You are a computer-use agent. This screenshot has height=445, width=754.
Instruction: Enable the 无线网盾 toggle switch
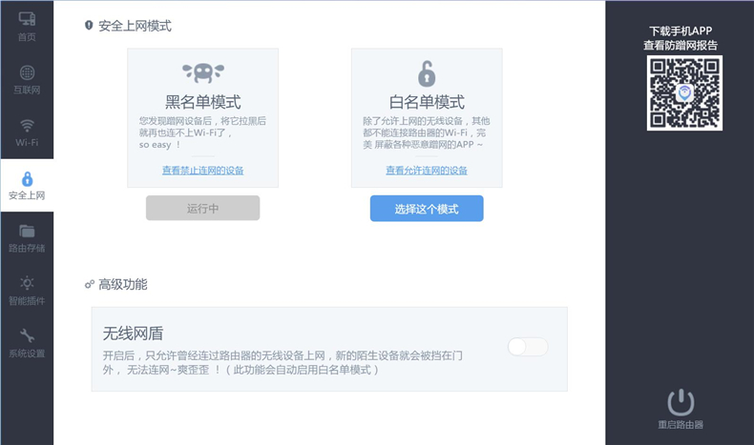point(528,347)
